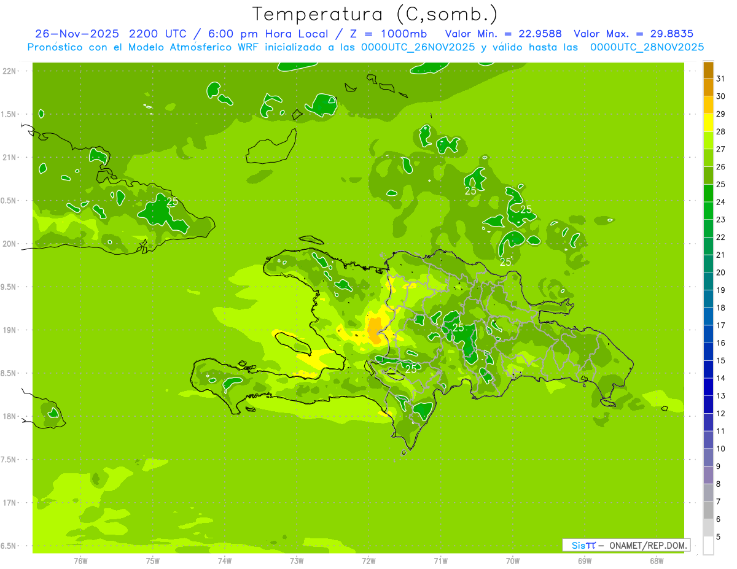Click the "18N" latitude label
Screen dimensions: 737x569
pyautogui.click(x=9, y=416)
